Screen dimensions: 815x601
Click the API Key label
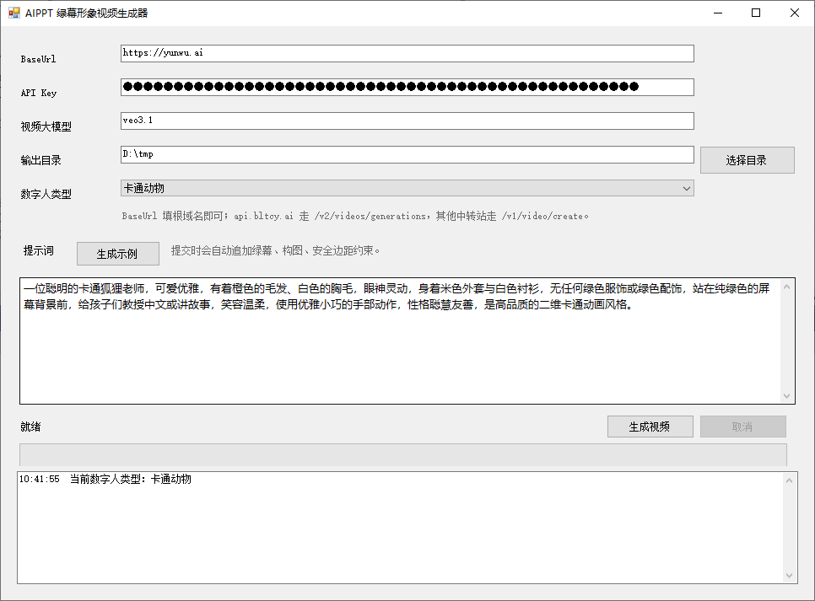pyautogui.click(x=39, y=93)
